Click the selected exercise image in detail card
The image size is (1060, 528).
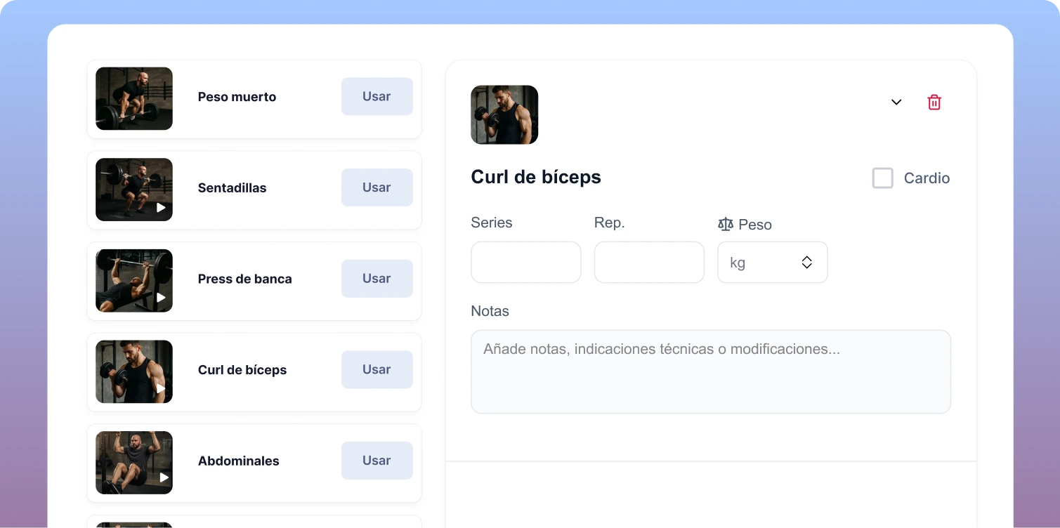click(504, 114)
